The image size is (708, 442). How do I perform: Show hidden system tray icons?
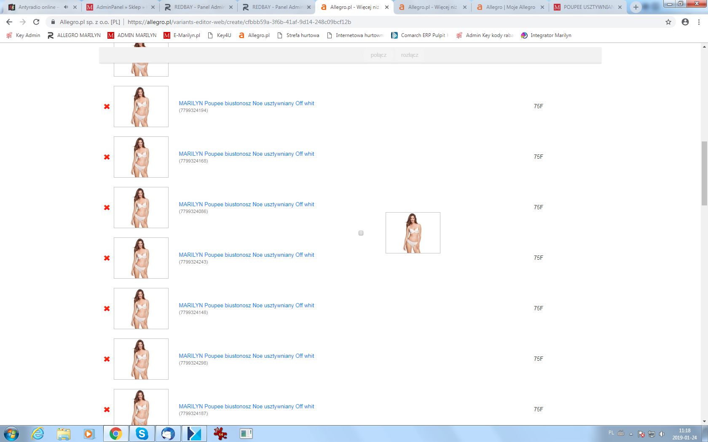[631, 434]
